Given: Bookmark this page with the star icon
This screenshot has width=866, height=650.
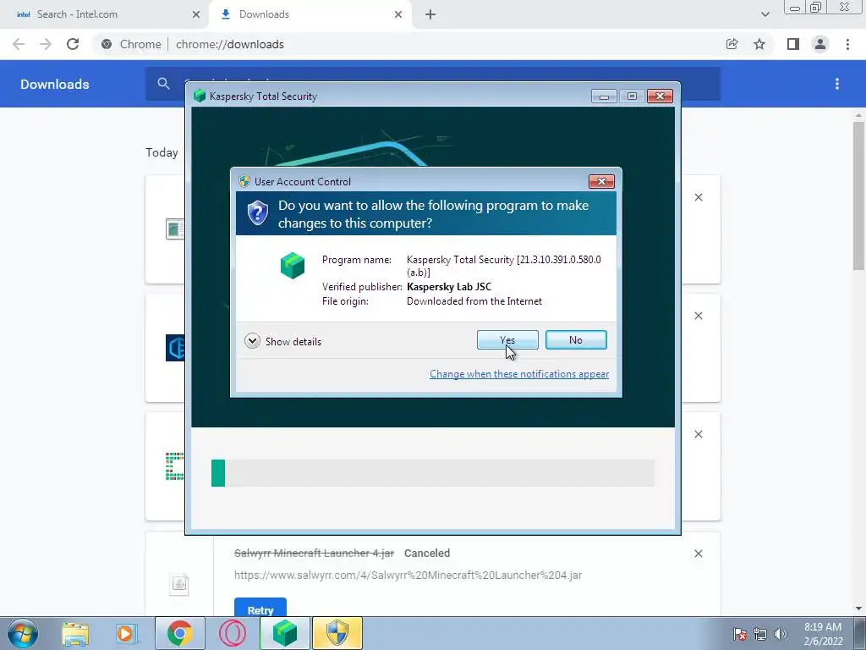Looking at the screenshot, I should click(x=759, y=44).
